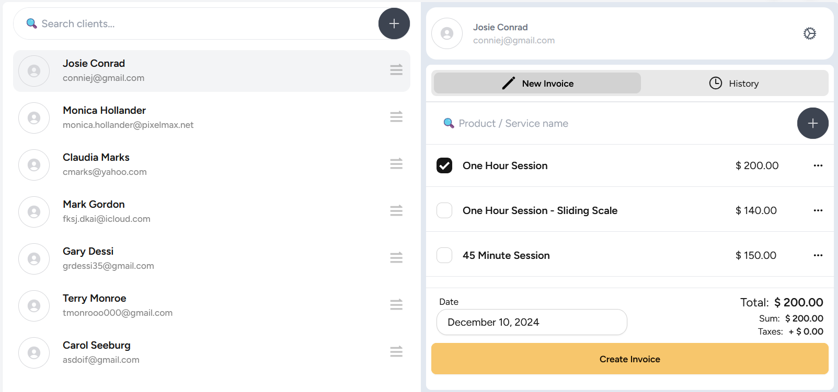
Task: Open the options menu for Carol Seeburg
Action: [x=396, y=352]
